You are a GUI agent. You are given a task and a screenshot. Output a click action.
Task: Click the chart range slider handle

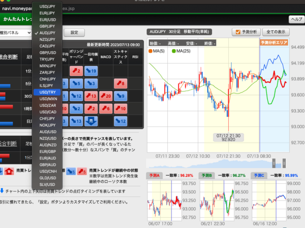(274, 163)
